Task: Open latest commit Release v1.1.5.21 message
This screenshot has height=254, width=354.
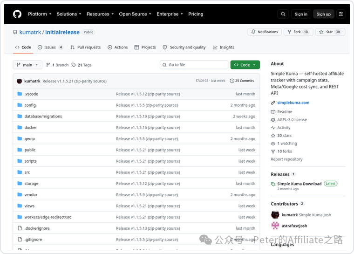Action: (x=75, y=81)
